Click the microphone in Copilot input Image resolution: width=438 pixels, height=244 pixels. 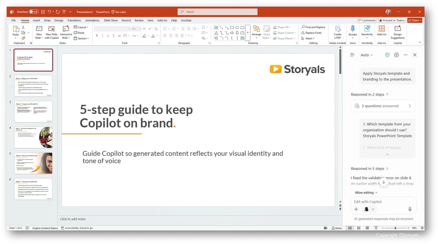409,209
